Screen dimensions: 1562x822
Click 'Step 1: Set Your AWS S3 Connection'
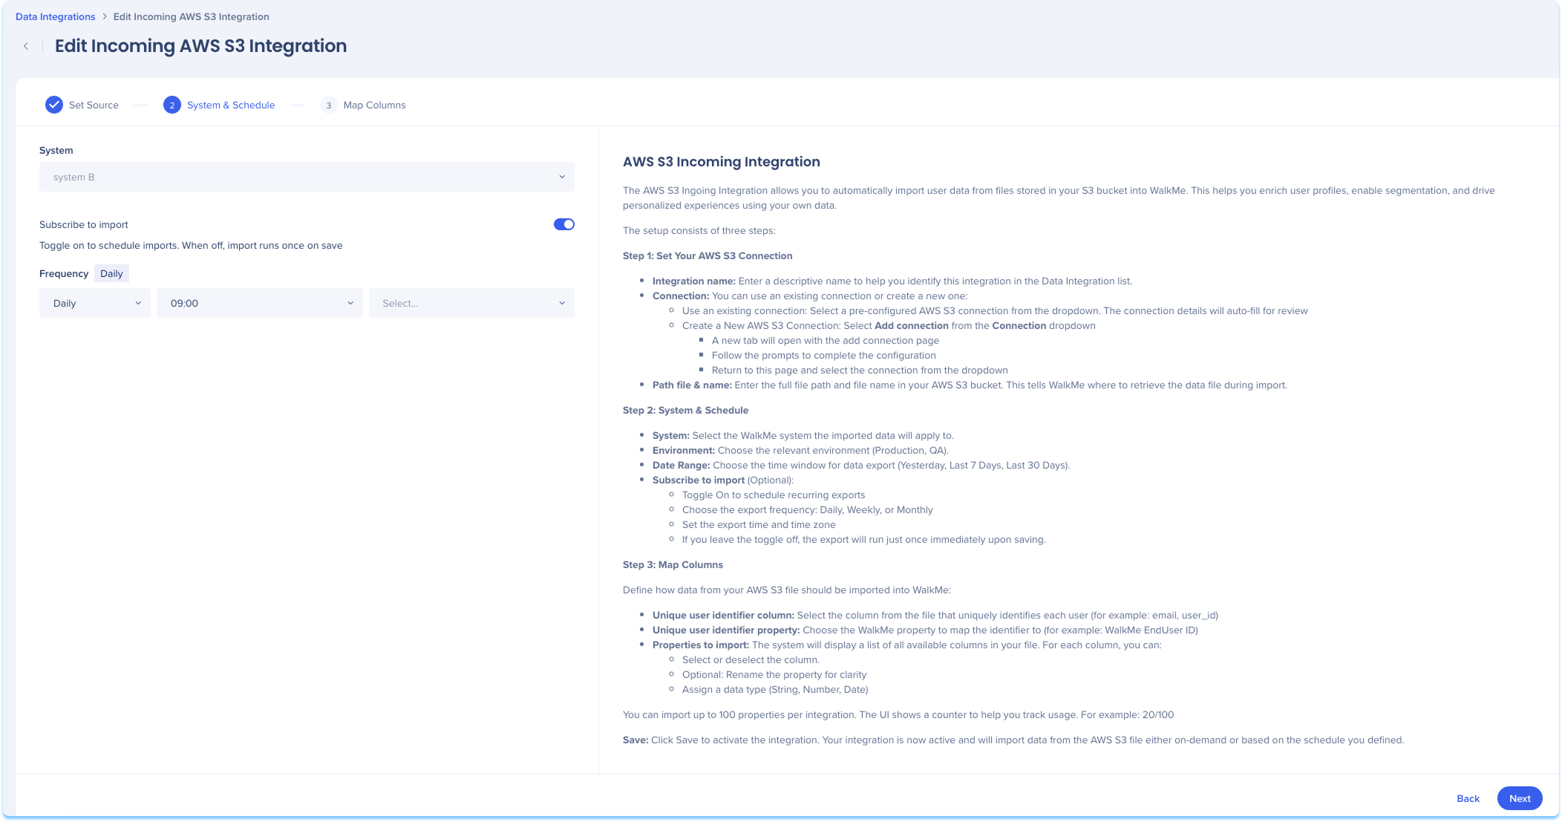coord(708,255)
